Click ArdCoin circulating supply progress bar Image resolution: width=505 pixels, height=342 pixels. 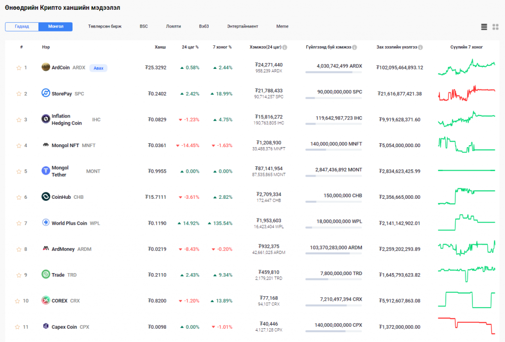(333, 72)
